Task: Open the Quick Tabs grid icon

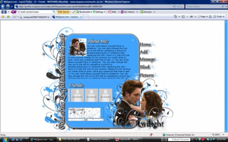Action: pyautogui.click(x=15, y=17)
